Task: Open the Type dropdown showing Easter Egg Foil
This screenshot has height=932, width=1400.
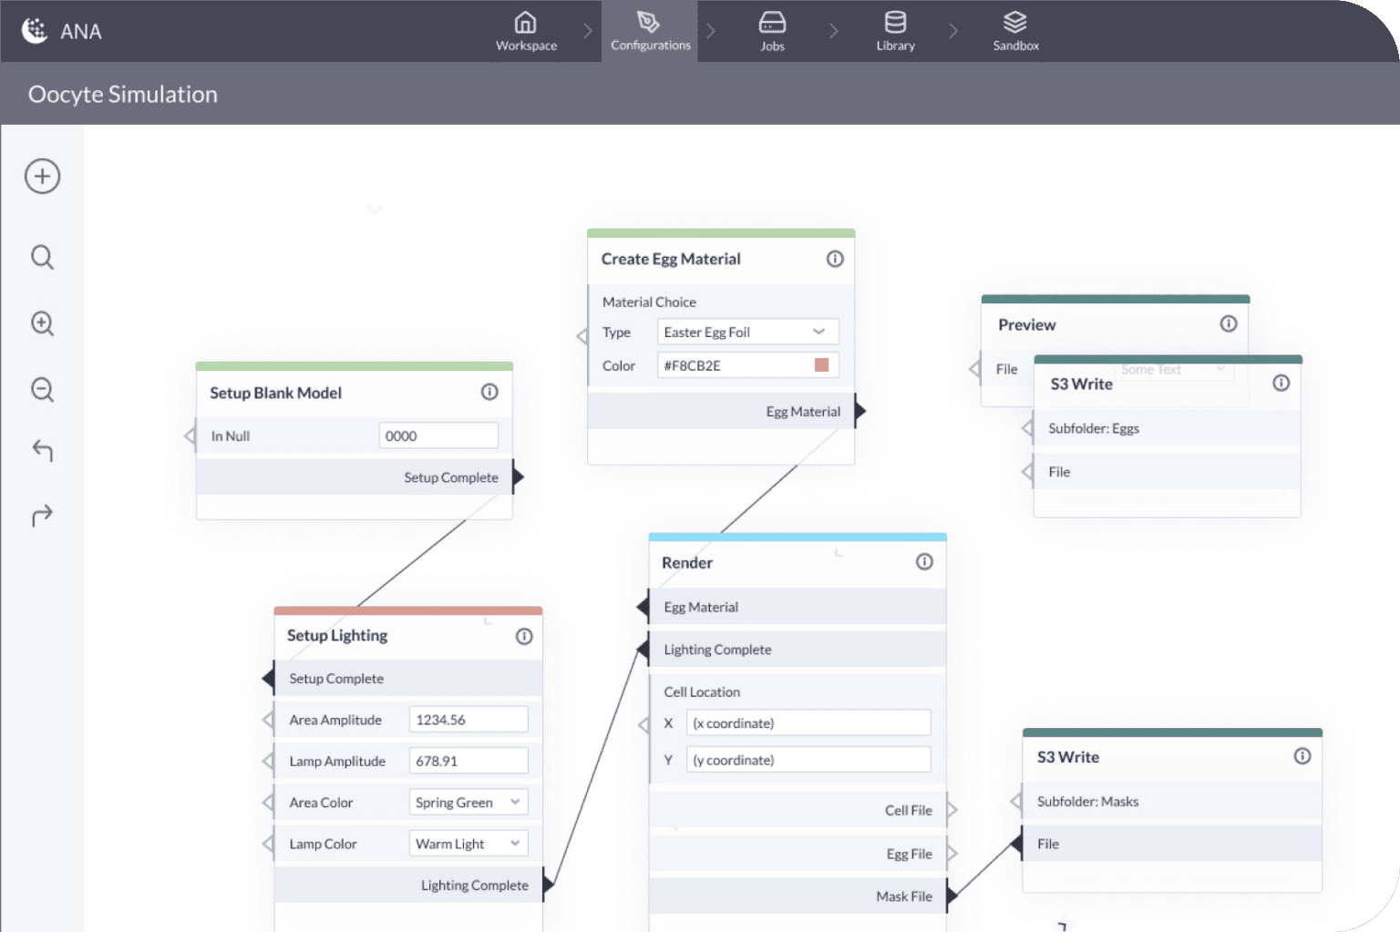Action: 746,333
